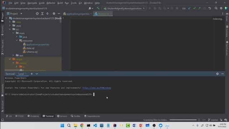Select the Local terminal tab

tap(21, 74)
